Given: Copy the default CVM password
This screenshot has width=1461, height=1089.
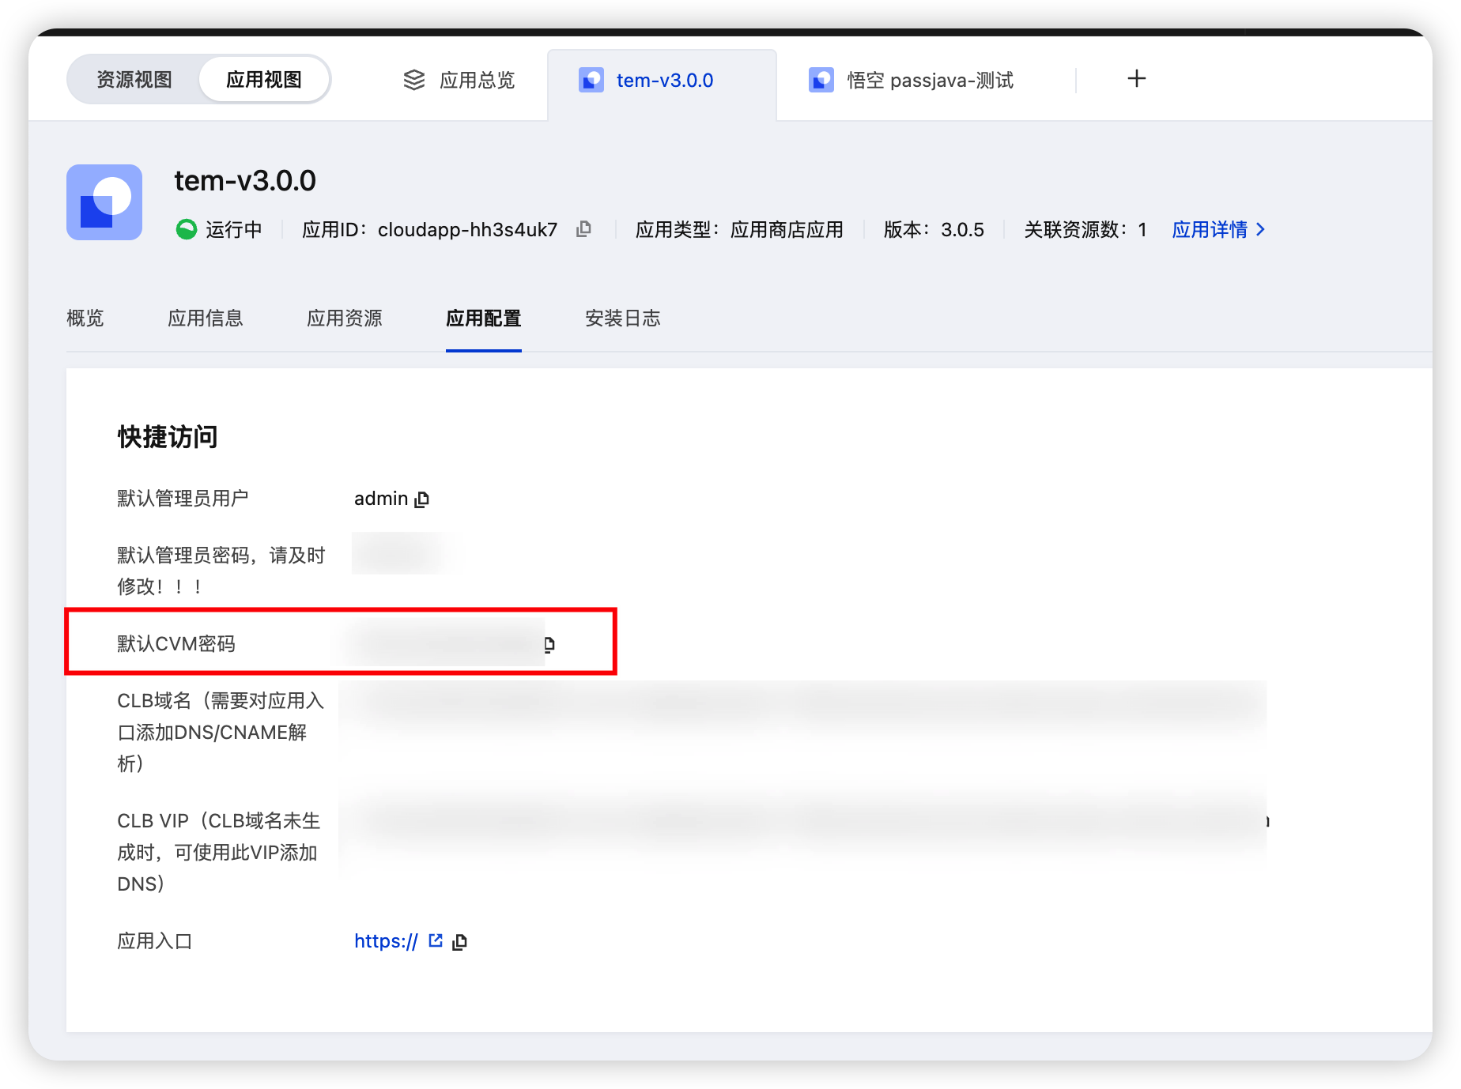Looking at the screenshot, I should pyautogui.click(x=549, y=644).
